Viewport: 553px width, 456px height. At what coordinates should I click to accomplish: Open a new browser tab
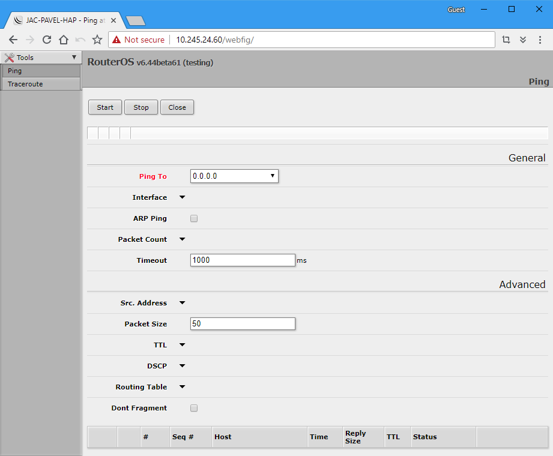[x=136, y=21]
